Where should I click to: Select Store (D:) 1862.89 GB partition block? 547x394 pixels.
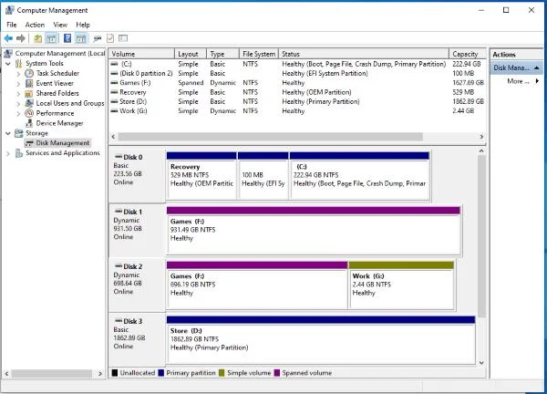[321, 340]
